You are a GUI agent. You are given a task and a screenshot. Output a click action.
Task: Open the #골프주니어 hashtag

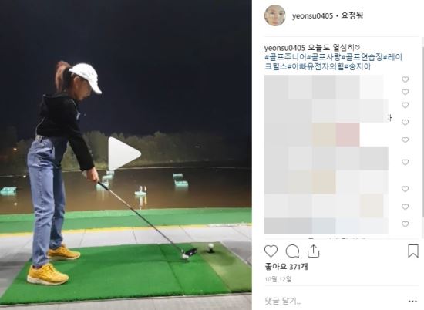point(285,57)
